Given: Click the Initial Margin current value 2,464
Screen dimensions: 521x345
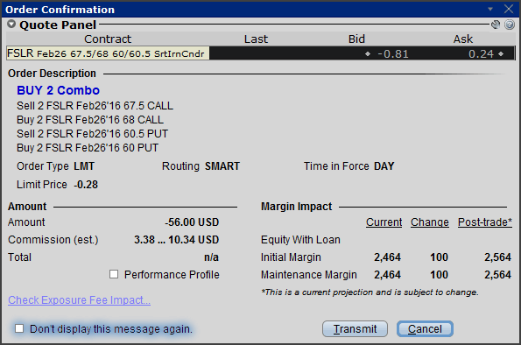Looking at the screenshot, I should click(387, 257).
